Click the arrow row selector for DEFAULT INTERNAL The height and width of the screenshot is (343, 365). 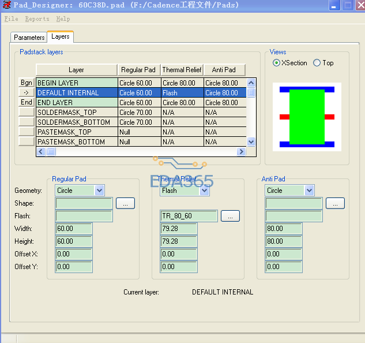27,92
